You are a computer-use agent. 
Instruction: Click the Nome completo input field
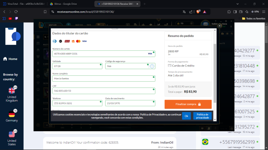pyautogui.click(x=104, y=79)
